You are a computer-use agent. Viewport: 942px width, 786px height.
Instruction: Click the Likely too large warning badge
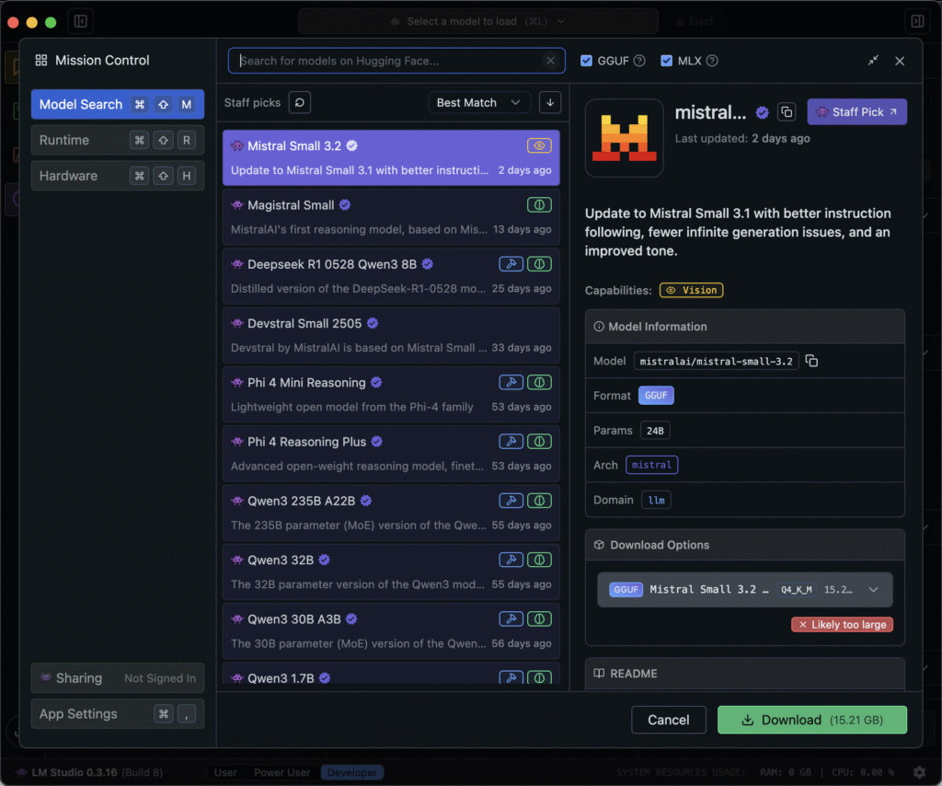click(843, 625)
